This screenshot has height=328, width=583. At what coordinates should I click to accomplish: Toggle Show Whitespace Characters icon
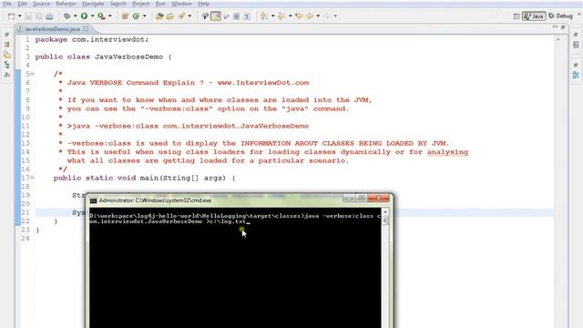(x=247, y=16)
